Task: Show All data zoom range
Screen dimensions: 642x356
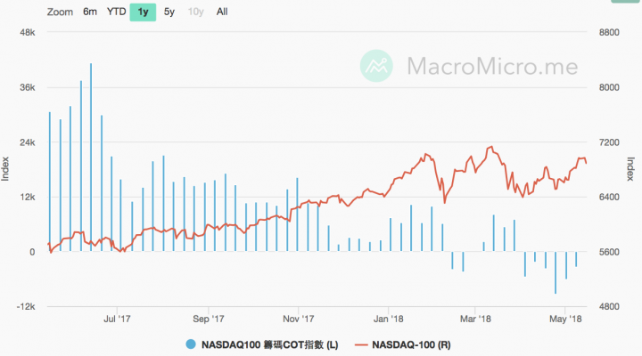Action: (x=222, y=12)
